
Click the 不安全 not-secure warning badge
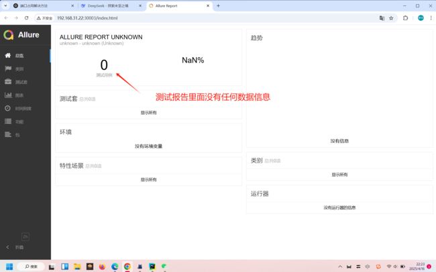(44, 18)
